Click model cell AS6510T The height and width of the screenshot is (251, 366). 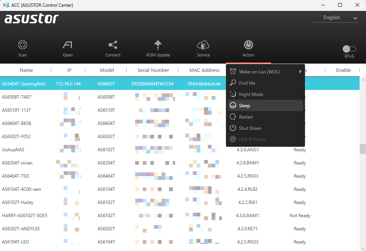(x=106, y=110)
